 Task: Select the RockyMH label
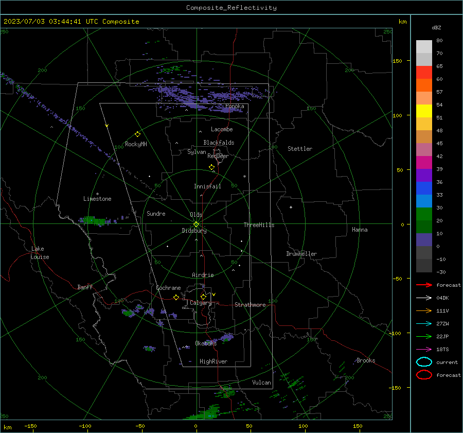[x=136, y=144]
